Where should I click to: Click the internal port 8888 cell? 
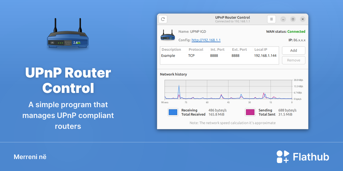pos(214,56)
